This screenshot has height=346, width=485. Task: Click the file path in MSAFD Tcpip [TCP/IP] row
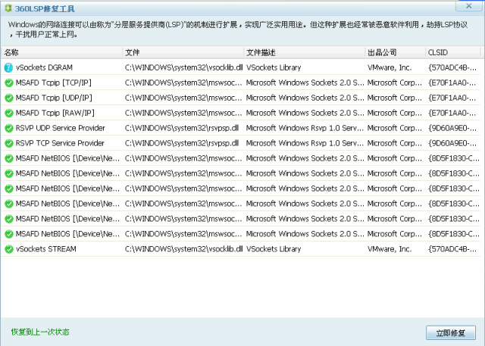(183, 83)
